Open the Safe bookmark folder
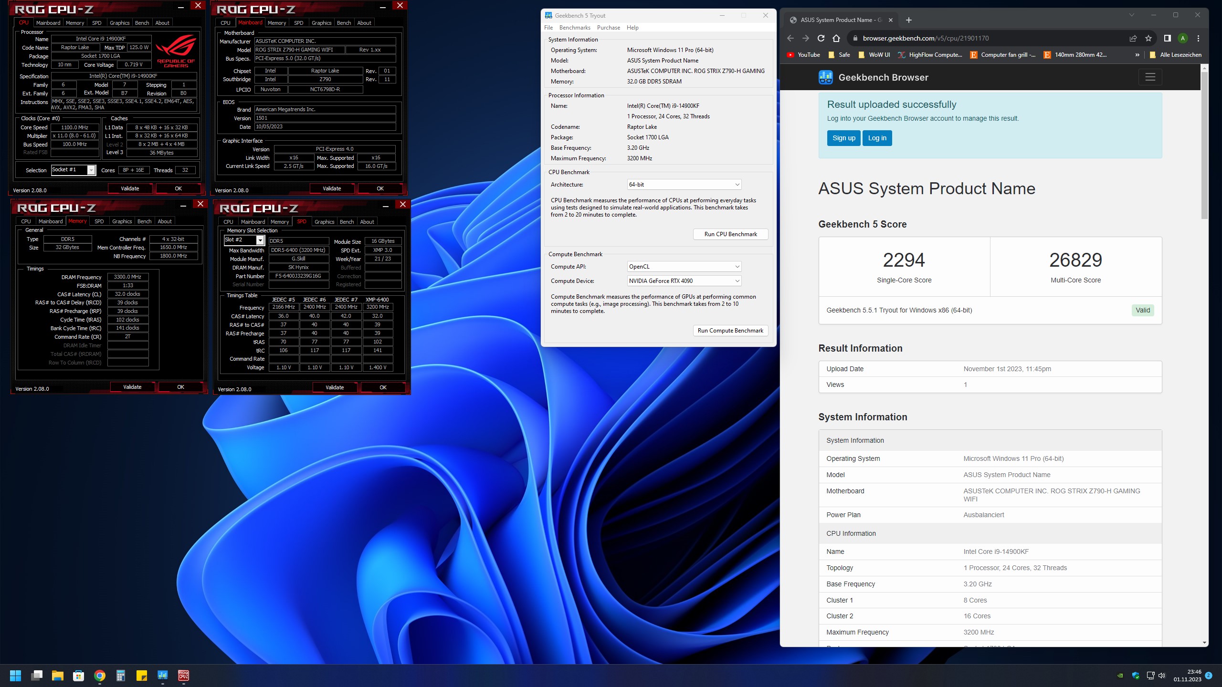 (x=839, y=55)
